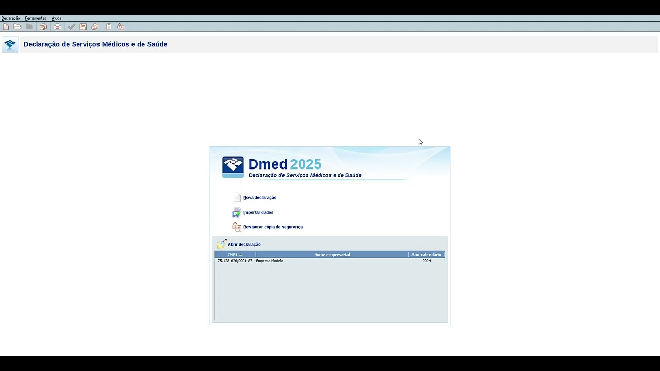Choose Importar dados
The image size is (660, 371).
(258, 212)
